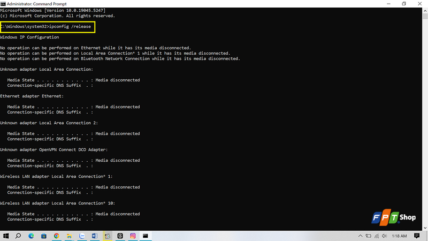Screen dimensions: 428x241
Task: Click the 'Microsoft Windows [Version 10.0.19045.5247]' line
Action: (x=52, y=10)
